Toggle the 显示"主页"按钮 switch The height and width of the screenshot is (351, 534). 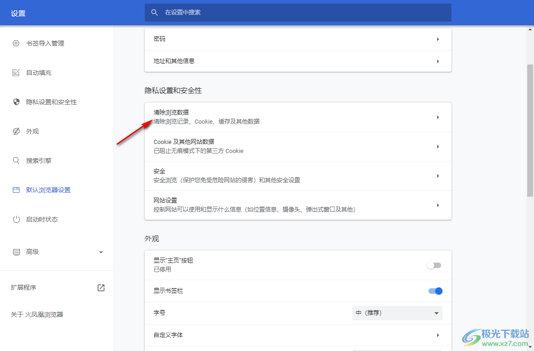(434, 265)
